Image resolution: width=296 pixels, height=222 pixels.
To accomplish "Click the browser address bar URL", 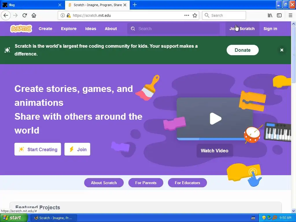I will [x=92, y=16].
